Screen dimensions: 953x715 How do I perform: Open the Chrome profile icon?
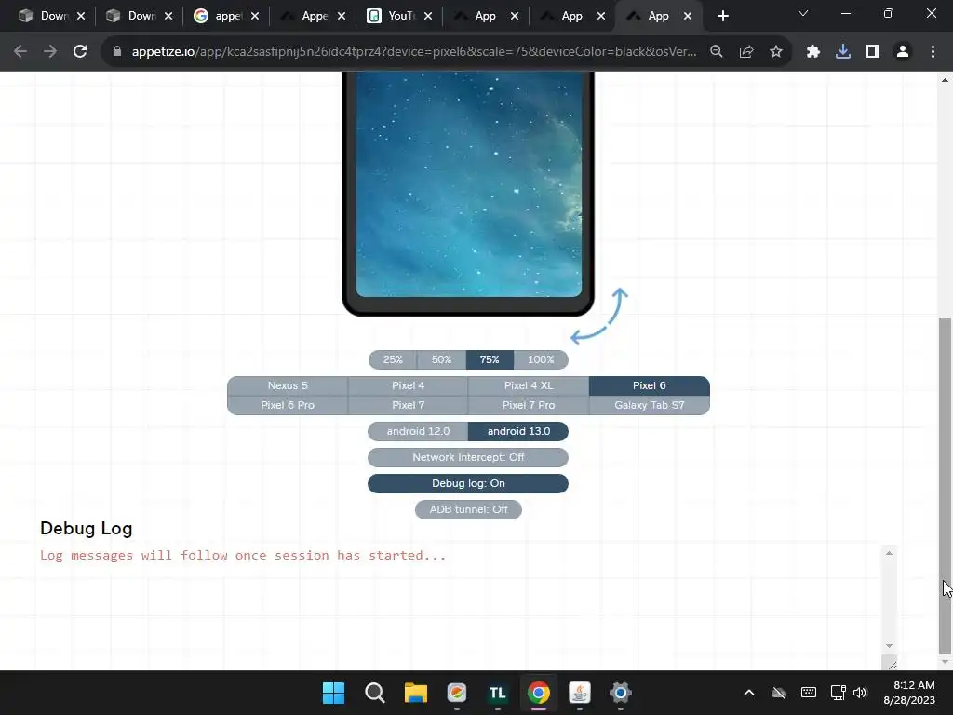pyautogui.click(x=903, y=52)
